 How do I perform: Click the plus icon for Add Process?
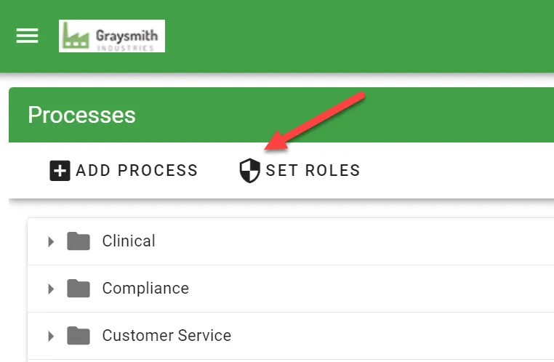coord(60,170)
